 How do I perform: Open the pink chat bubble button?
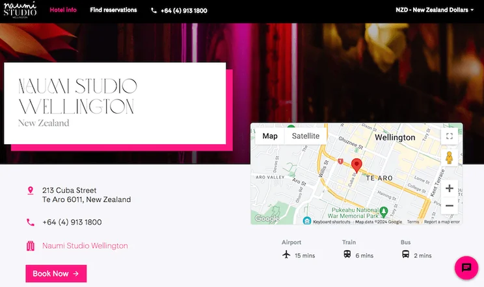click(x=466, y=268)
